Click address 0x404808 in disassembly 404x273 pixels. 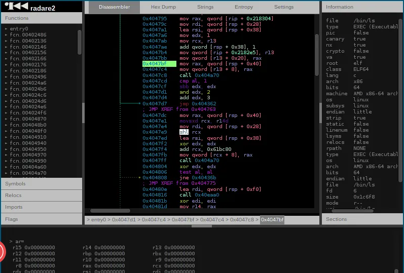155,178
